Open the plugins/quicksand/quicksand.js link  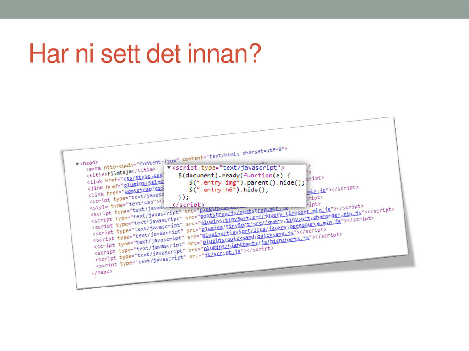pyautogui.click(x=248, y=238)
